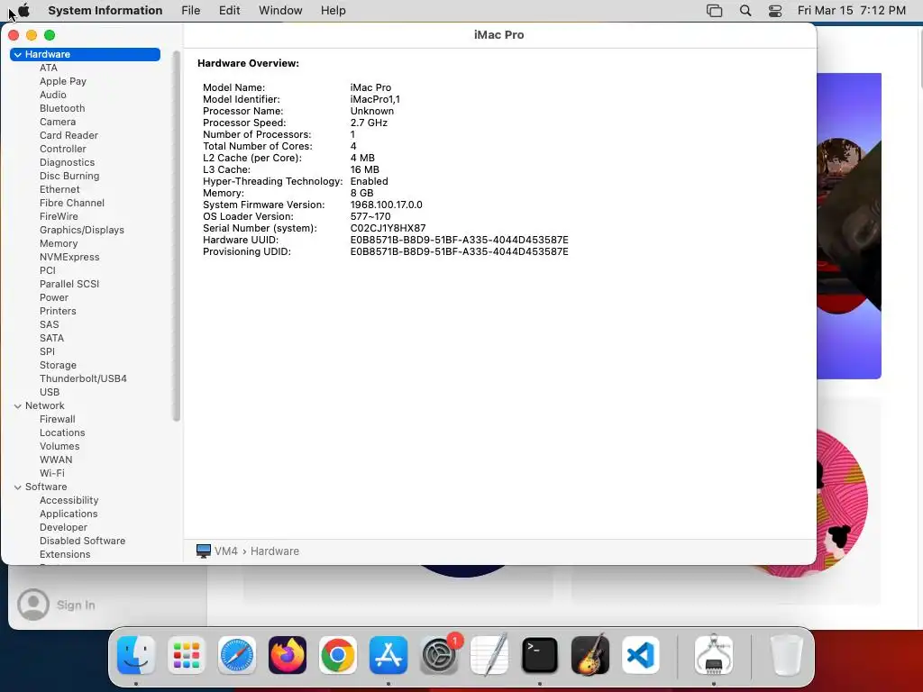The image size is (923, 692).
Task: Click the Hardware UUID value
Action: 459,240
